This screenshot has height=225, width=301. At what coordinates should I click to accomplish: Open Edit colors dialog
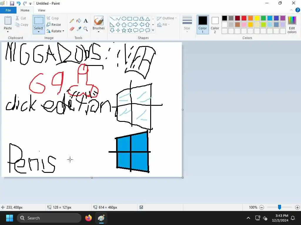point(292,25)
